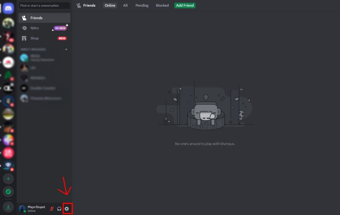The image size is (340, 215).
Task: Click the green Add Friend button
Action: (185, 5)
